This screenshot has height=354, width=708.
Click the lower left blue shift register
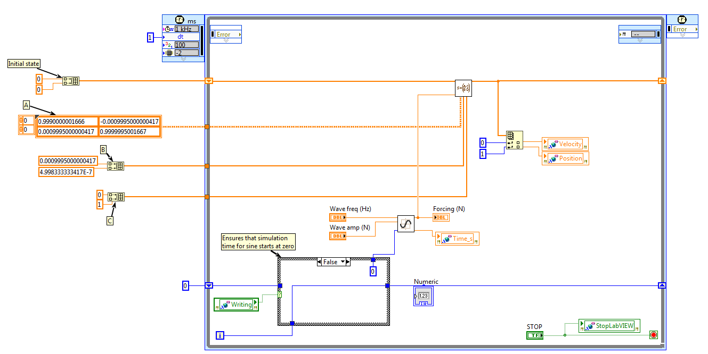209,285
